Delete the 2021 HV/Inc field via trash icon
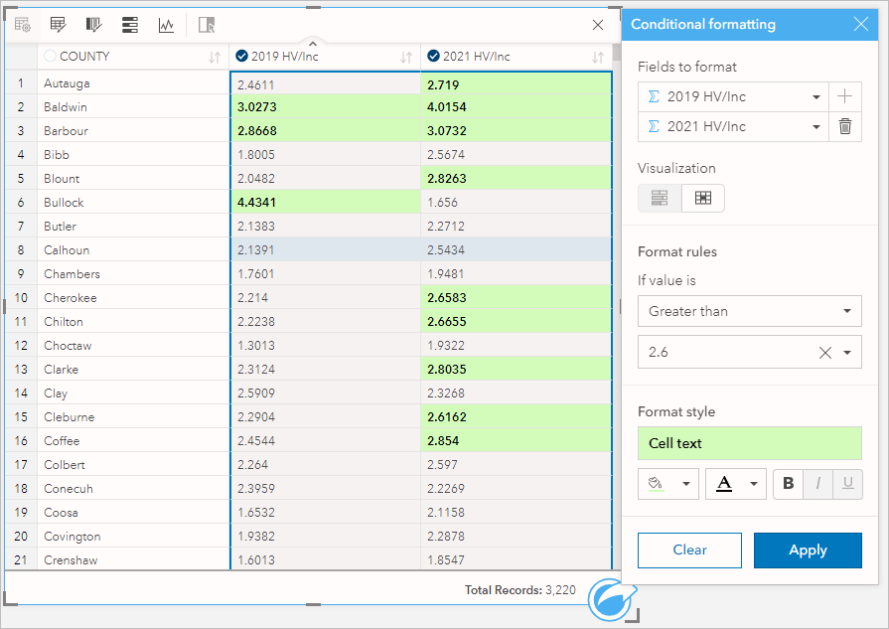The height and width of the screenshot is (629, 889). (x=845, y=126)
